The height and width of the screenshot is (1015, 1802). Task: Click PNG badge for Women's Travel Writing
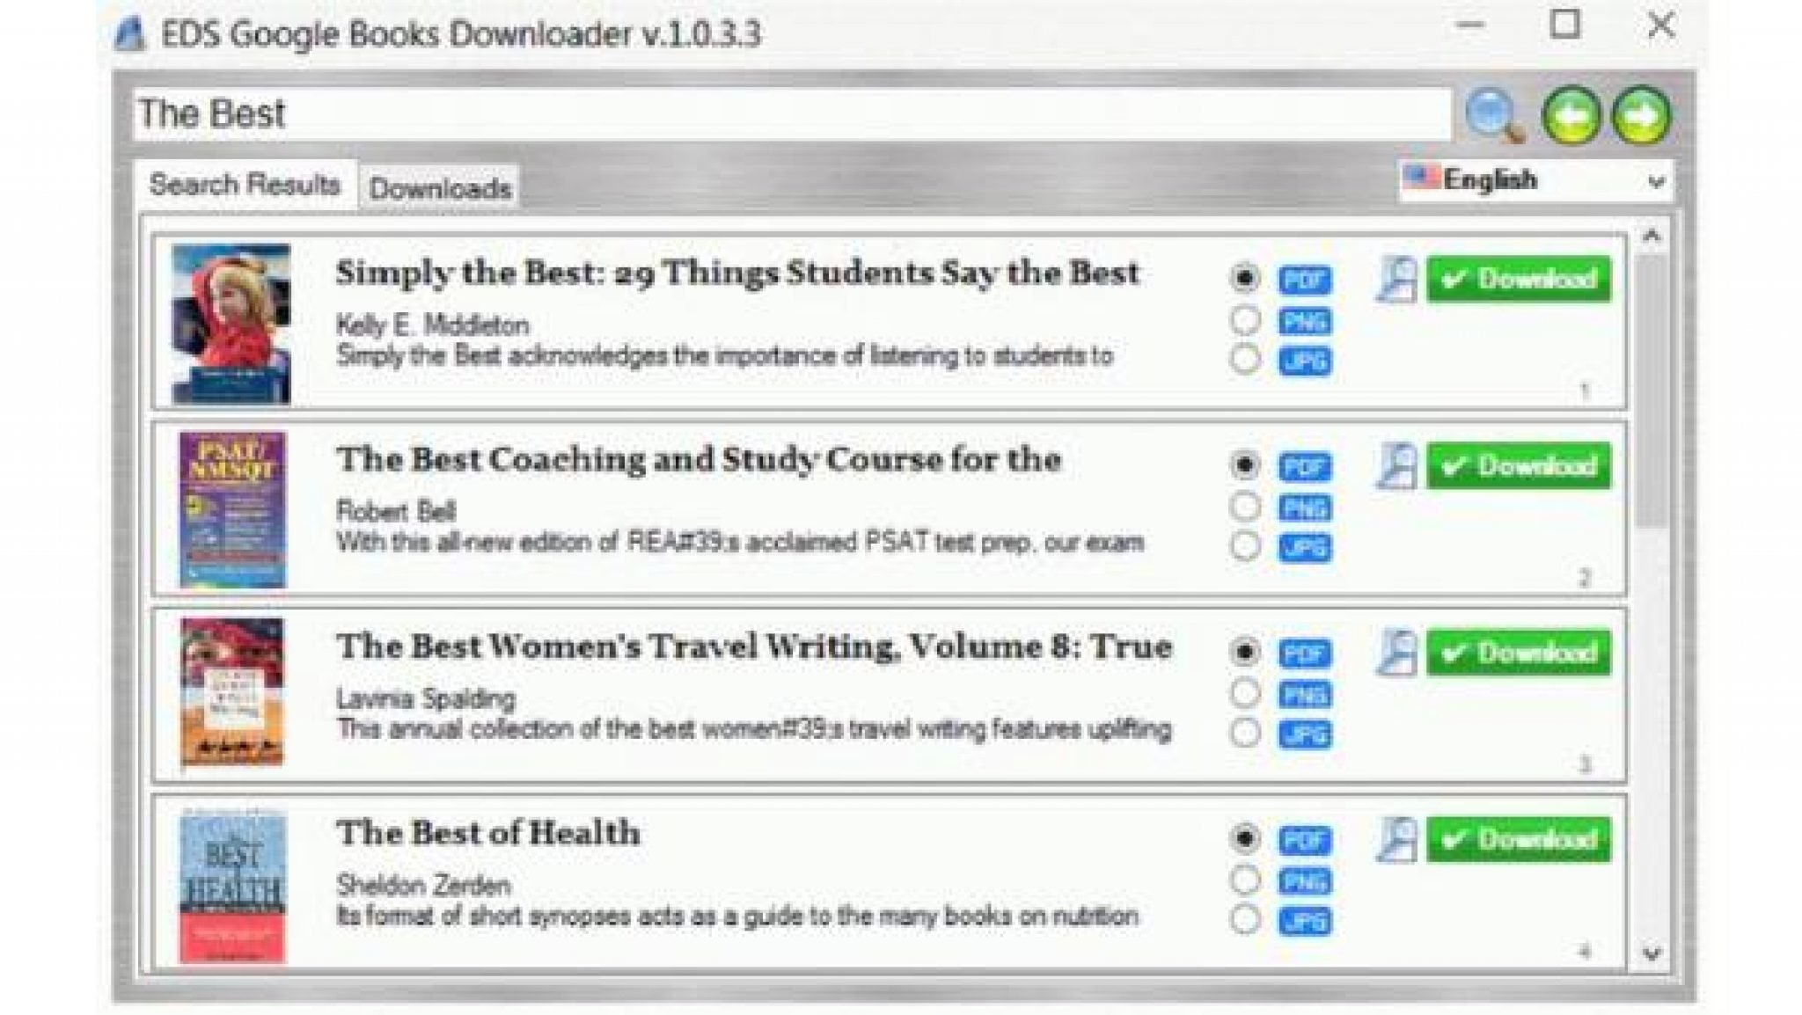tap(1305, 695)
